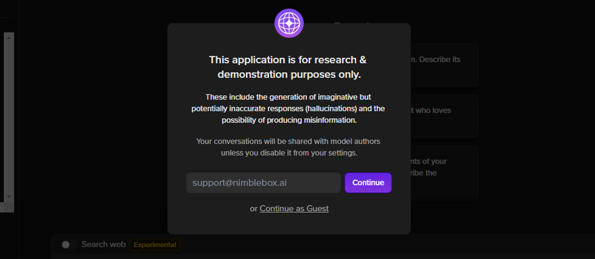The image size is (595, 259).
Task: Click the hallucinations warning paragraph
Action: [289, 108]
